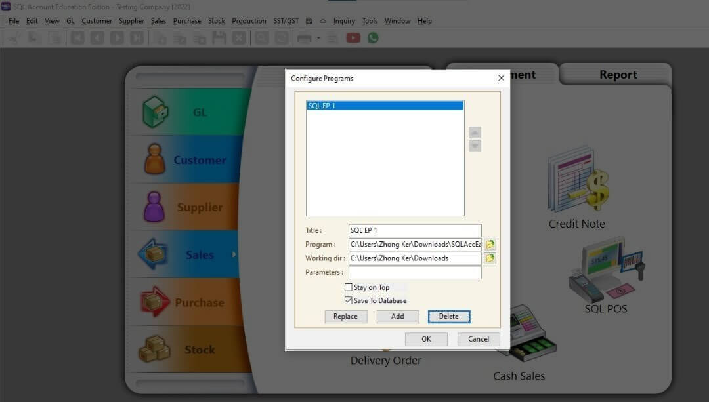Switch to the Report tab
This screenshot has height=402, width=709.
(618, 75)
